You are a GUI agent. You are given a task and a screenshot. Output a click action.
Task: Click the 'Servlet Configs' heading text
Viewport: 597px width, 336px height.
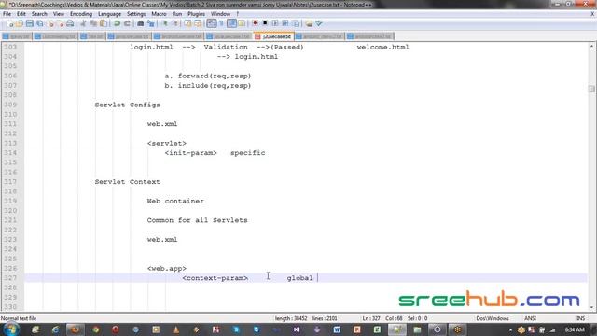pos(127,105)
